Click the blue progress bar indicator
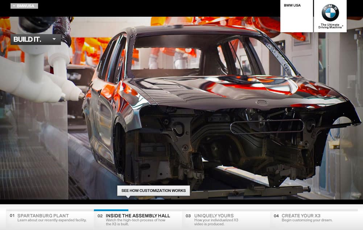 (111, 210)
